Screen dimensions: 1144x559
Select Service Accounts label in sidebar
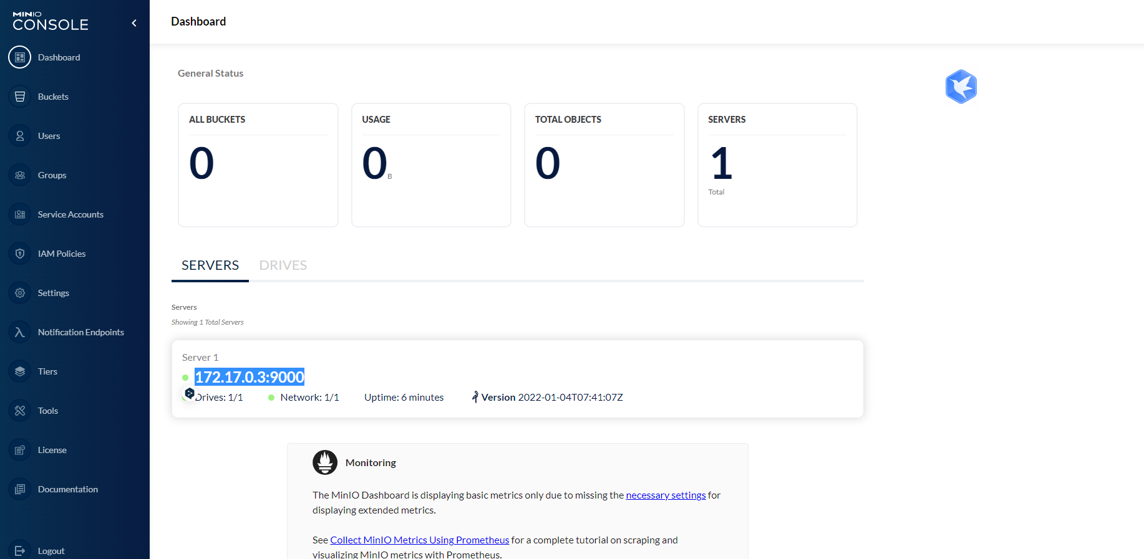pyautogui.click(x=70, y=214)
